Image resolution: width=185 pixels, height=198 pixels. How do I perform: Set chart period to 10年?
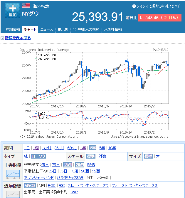click(x=112, y=148)
